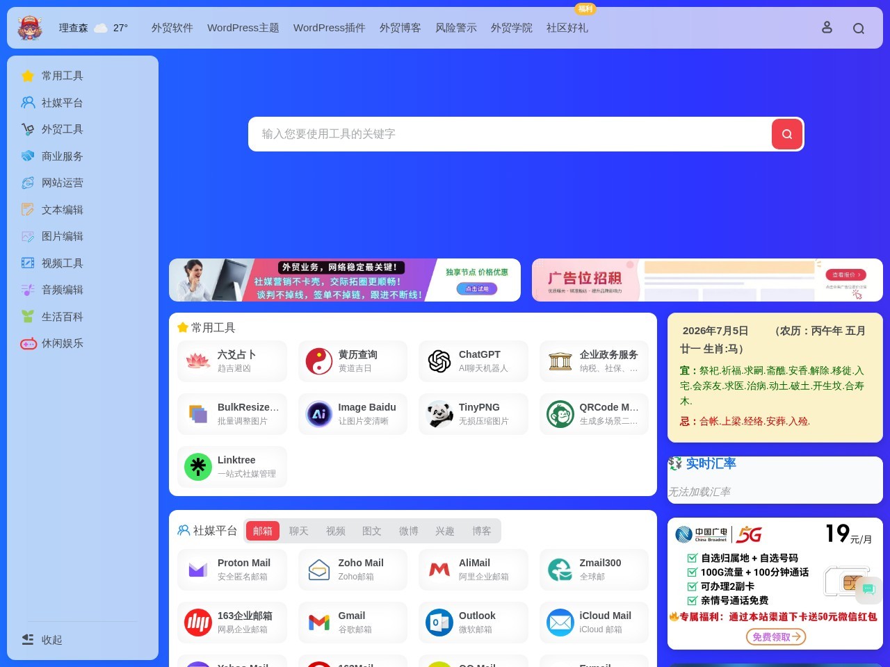890x667 pixels.
Task: Open WordPress插件 menu item
Action: pos(330,28)
